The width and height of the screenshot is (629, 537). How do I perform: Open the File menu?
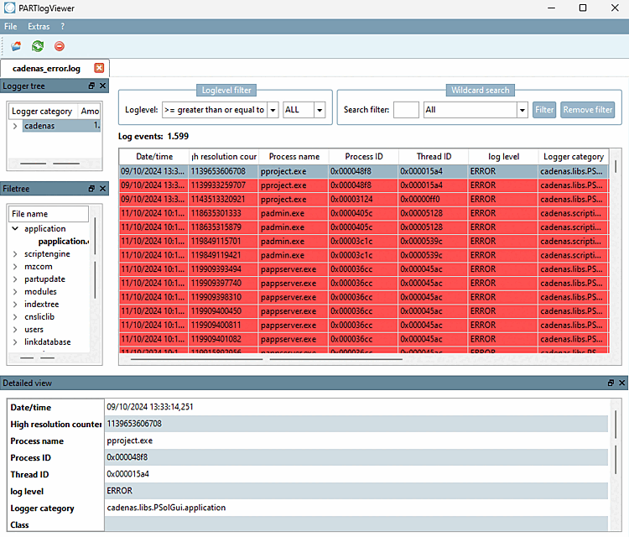coord(11,27)
